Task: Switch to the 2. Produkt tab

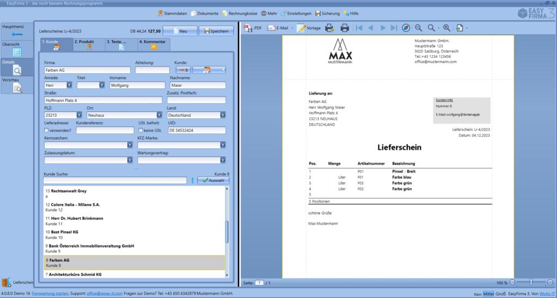Action: [x=88, y=45]
